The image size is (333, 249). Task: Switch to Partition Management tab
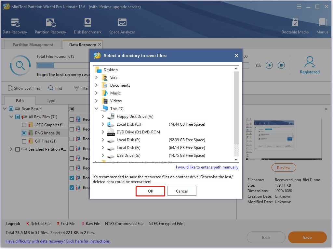33,45
